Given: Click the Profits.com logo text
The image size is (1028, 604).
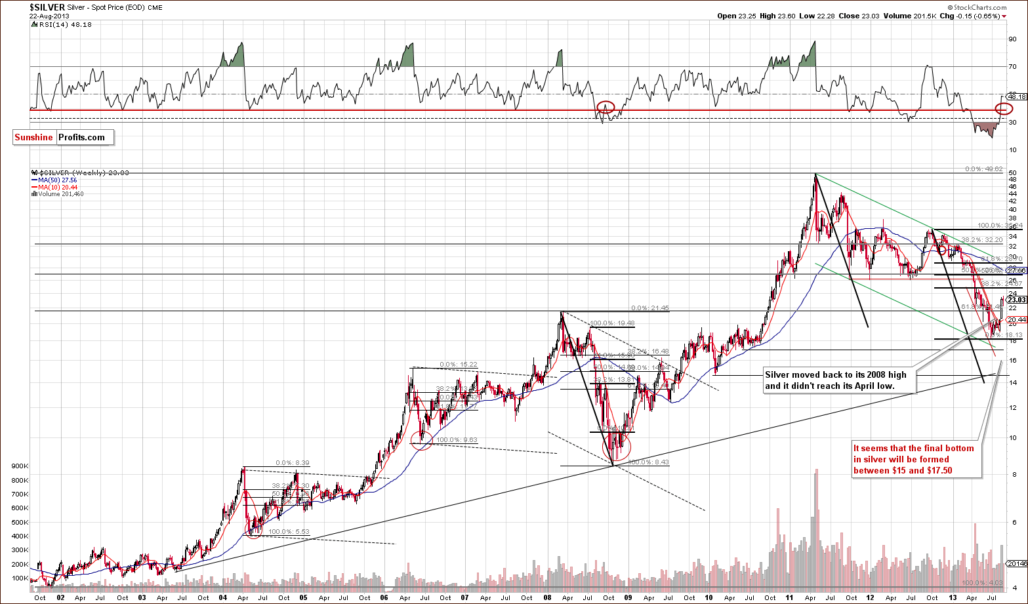Looking at the screenshot, I should coord(81,137).
